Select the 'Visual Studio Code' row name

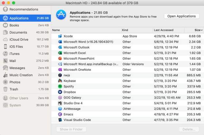tap(77, 120)
